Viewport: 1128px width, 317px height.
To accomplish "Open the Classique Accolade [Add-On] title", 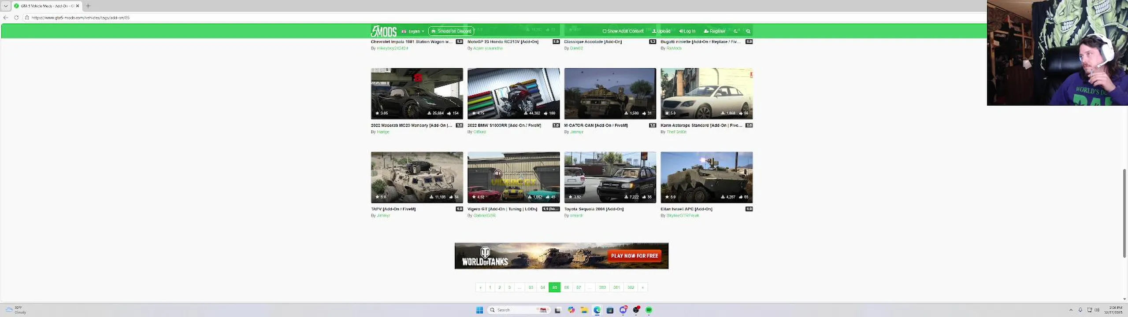I will click(593, 42).
